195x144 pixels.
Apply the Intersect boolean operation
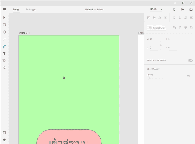(x=186, y=28)
